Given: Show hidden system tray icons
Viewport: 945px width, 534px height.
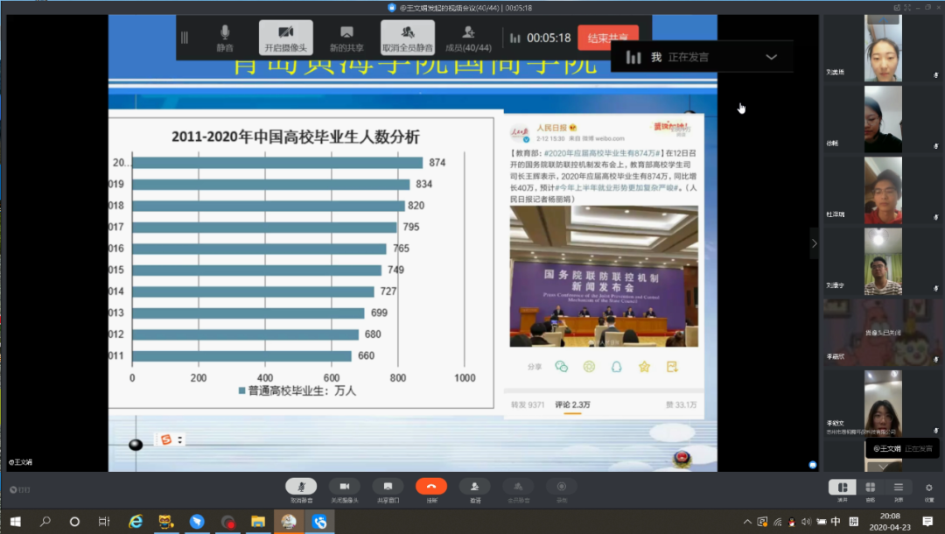Looking at the screenshot, I should (x=747, y=522).
